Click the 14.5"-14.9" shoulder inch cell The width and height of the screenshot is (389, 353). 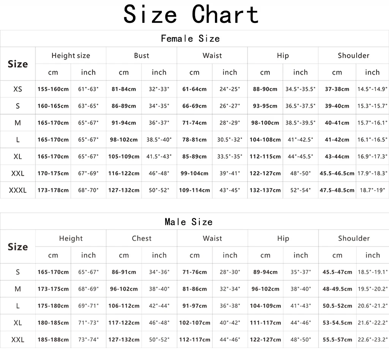tap(372, 89)
